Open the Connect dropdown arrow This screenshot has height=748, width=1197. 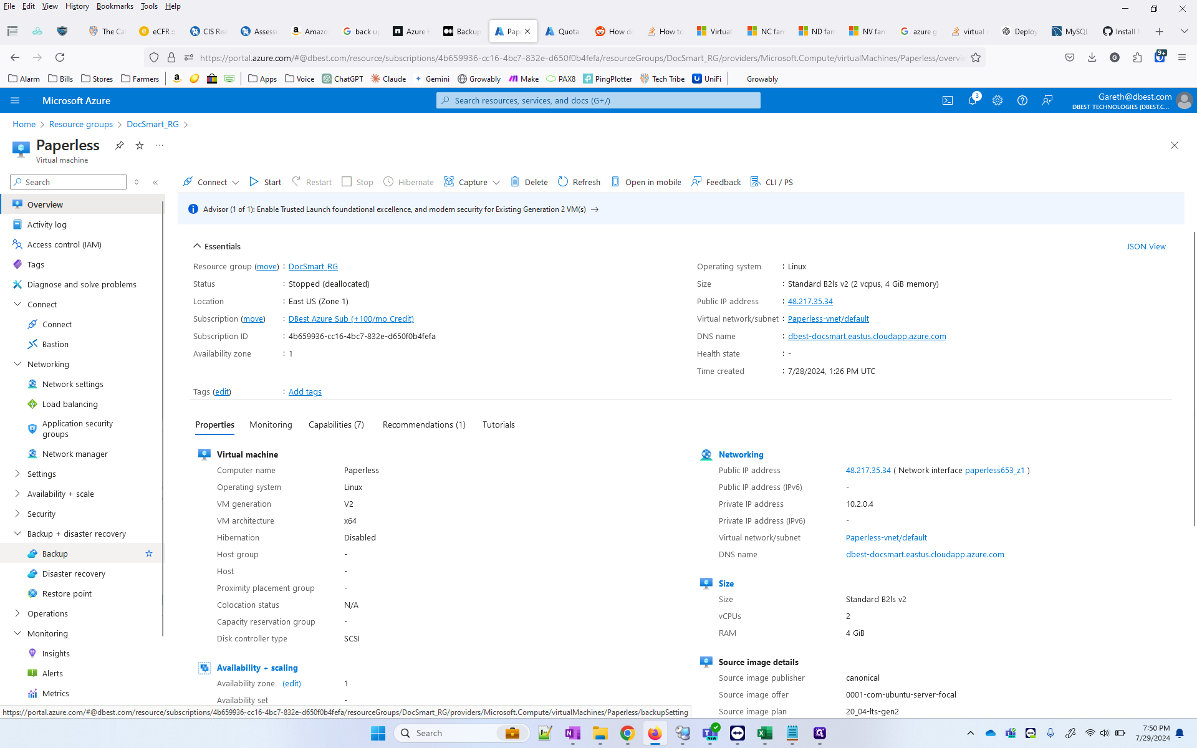tap(236, 183)
